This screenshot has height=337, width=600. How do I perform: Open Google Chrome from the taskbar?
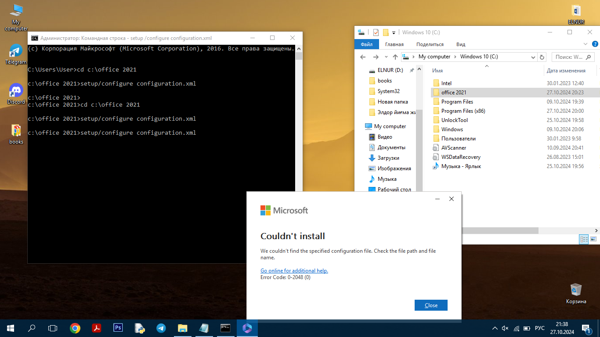tap(75, 328)
